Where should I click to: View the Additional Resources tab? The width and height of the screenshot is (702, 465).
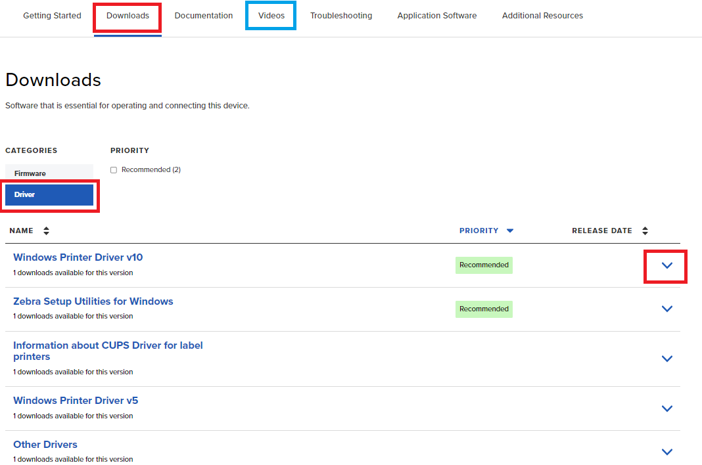tap(542, 15)
